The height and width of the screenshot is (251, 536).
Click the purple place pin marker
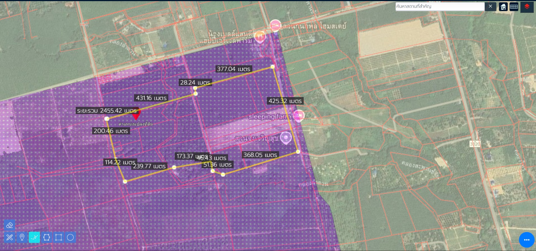click(286, 137)
